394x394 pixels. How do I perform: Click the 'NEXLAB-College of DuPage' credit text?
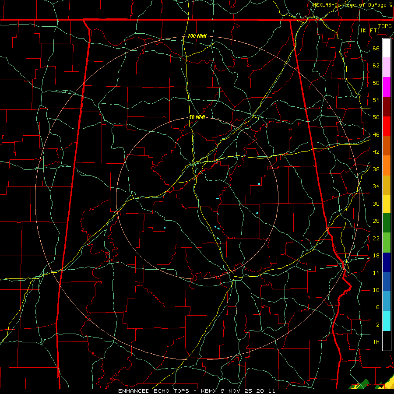(351, 5)
